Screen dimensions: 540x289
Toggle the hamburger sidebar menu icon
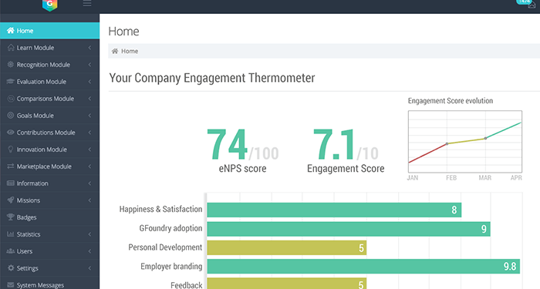coord(87,3)
